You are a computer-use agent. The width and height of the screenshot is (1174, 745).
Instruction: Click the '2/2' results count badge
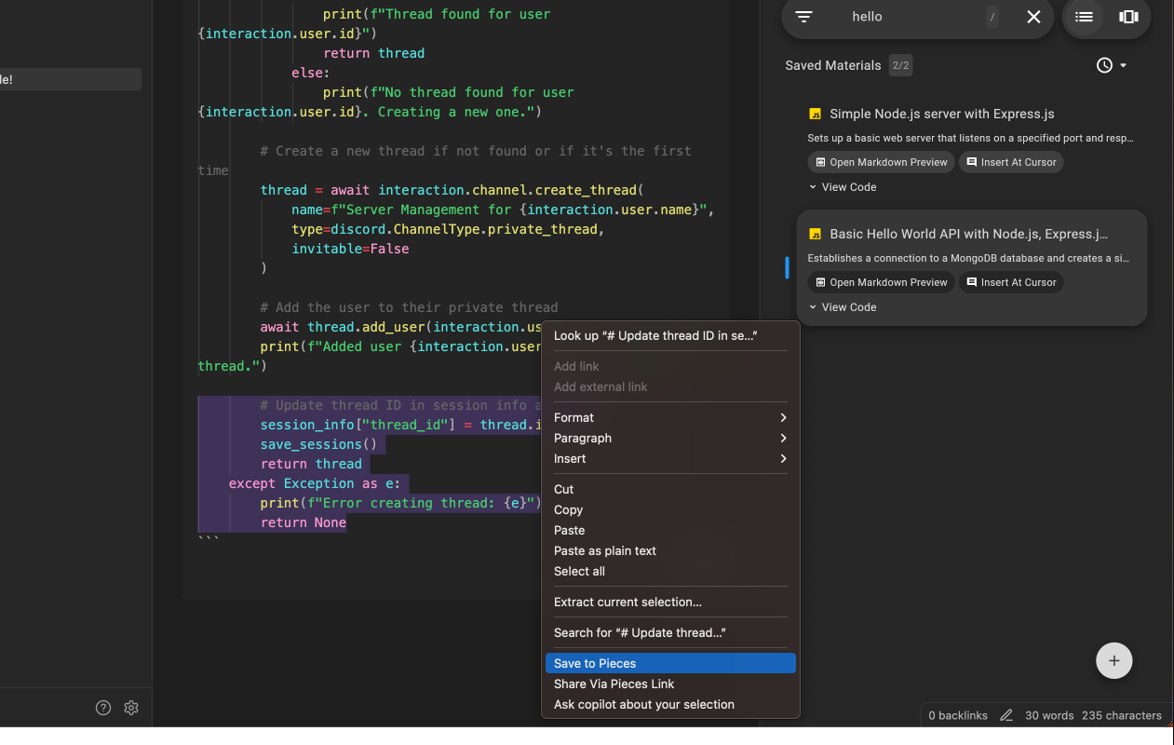pos(900,65)
